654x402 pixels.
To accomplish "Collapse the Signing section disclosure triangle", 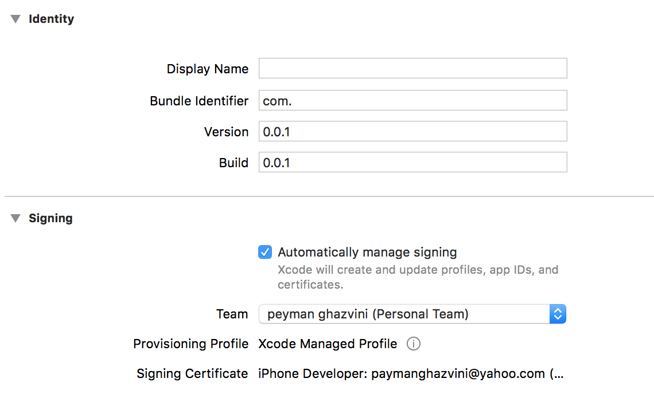I will tap(15, 218).
